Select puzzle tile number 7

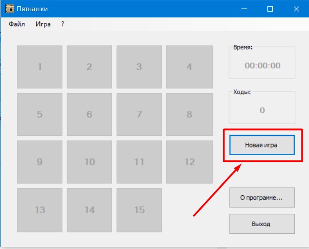(x=139, y=114)
